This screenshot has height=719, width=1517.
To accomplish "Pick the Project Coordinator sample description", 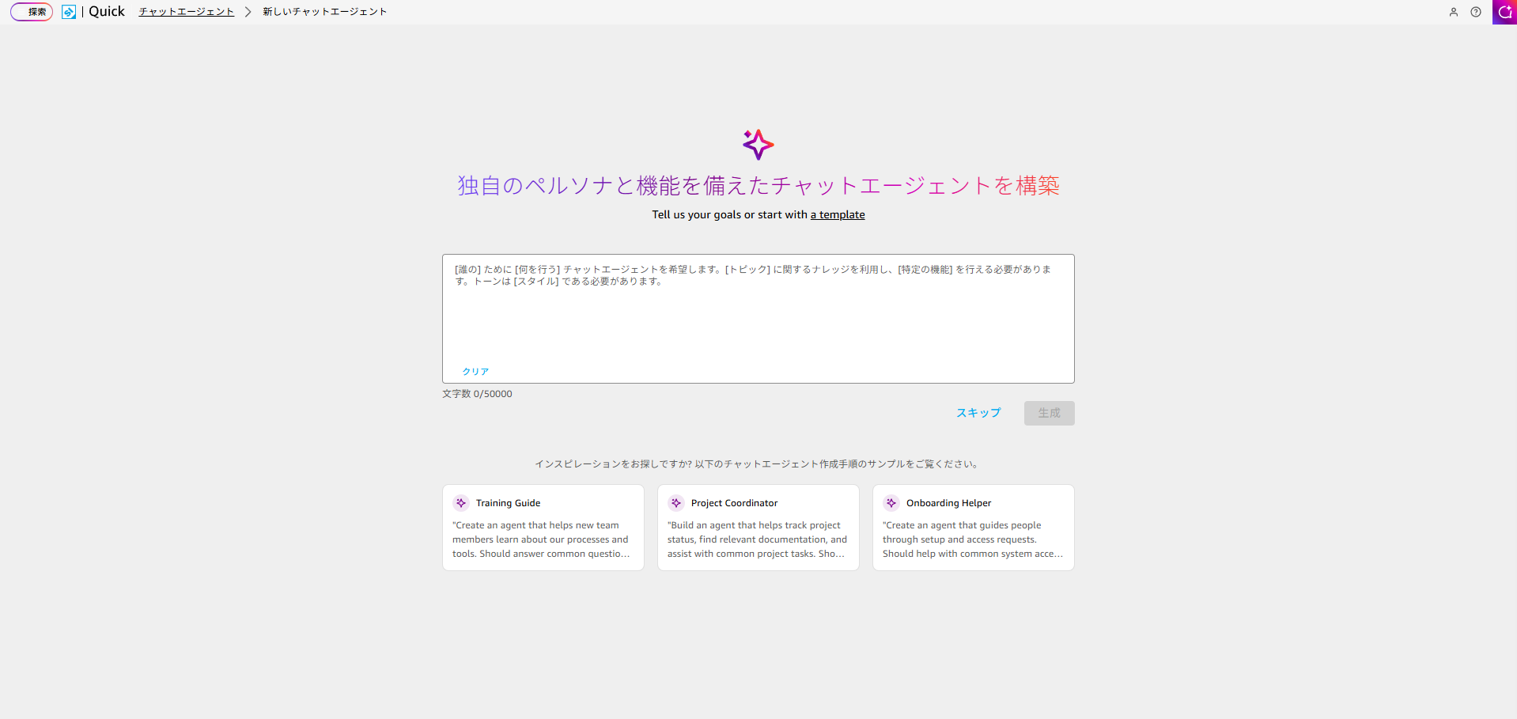I will 757,539.
